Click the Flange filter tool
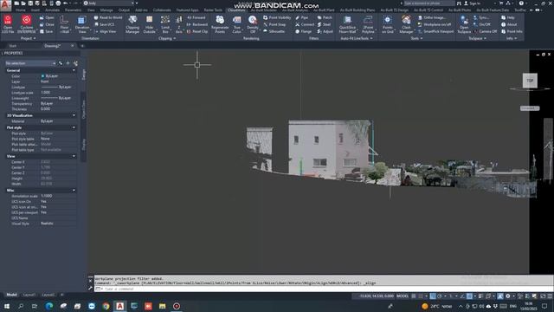554x312 pixels. point(303,31)
